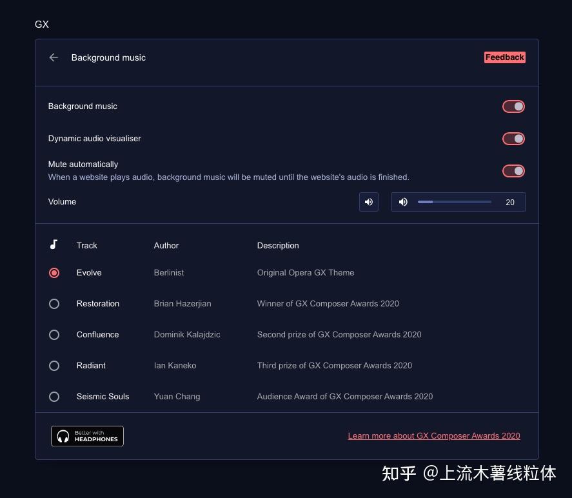Click the volume value showing 20
This screenshot has width=572, height=498.
[510, 202]
